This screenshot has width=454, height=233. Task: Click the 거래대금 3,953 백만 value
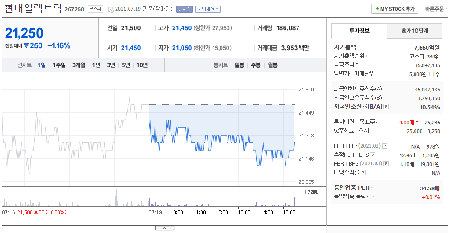[x=295, y=48]
